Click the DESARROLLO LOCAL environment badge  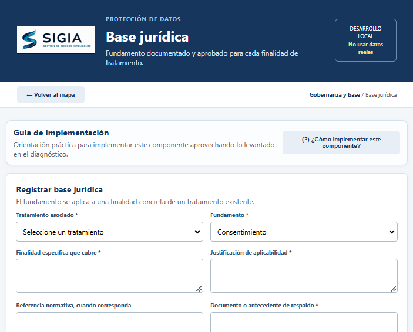click(365, 40)
